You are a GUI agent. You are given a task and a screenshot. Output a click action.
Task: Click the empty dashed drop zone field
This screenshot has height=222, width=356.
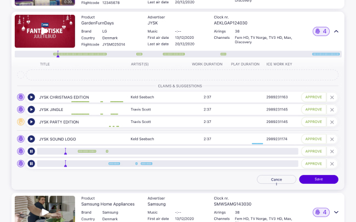(x=182, y=75)
